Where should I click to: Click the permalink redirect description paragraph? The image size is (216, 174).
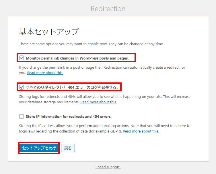pyautogui.click(x=102, y=70)
